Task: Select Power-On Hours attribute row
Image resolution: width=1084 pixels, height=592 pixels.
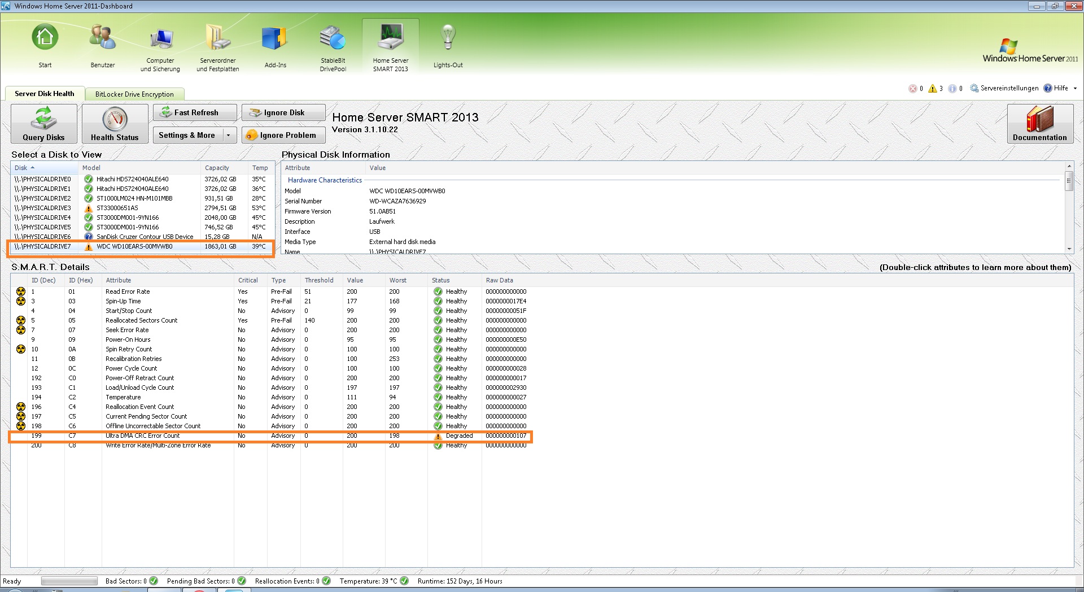Action: (271, 339)
